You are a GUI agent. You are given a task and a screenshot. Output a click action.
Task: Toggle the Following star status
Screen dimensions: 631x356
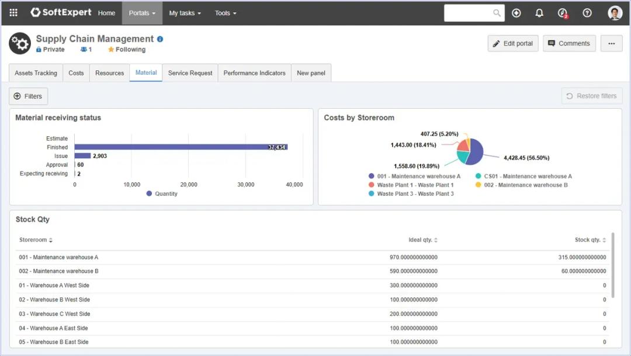pyautogui.click(x=127, y=50)
